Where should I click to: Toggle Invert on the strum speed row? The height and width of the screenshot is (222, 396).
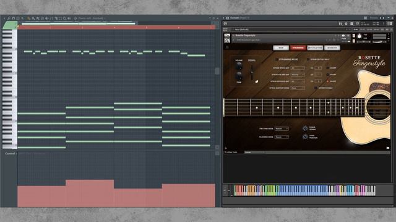tap(327, 68)
